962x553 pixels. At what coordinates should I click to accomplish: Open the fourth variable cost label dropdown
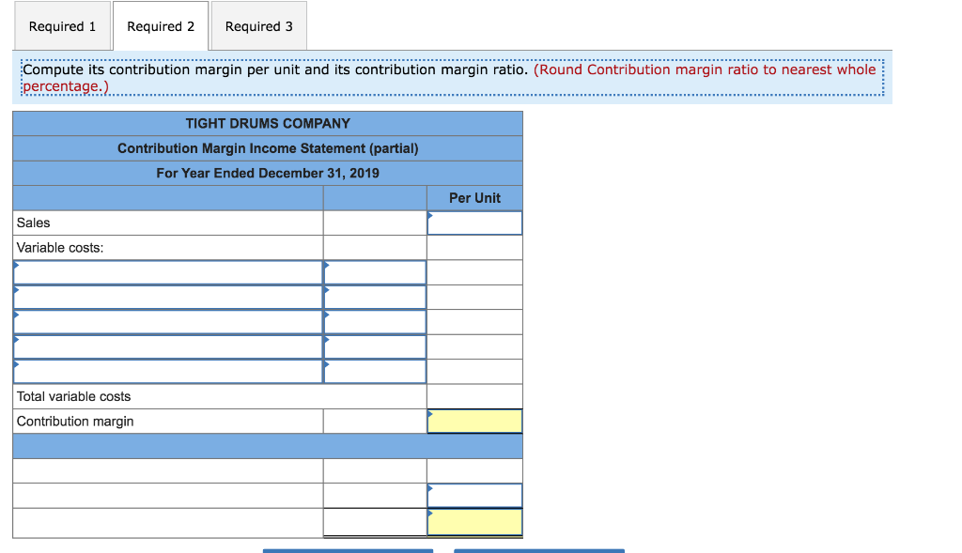tap(167, 346)
